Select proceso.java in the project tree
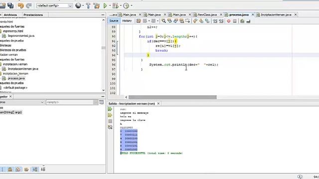This screenshot has height=179, width=319. [x=16, y=79]
